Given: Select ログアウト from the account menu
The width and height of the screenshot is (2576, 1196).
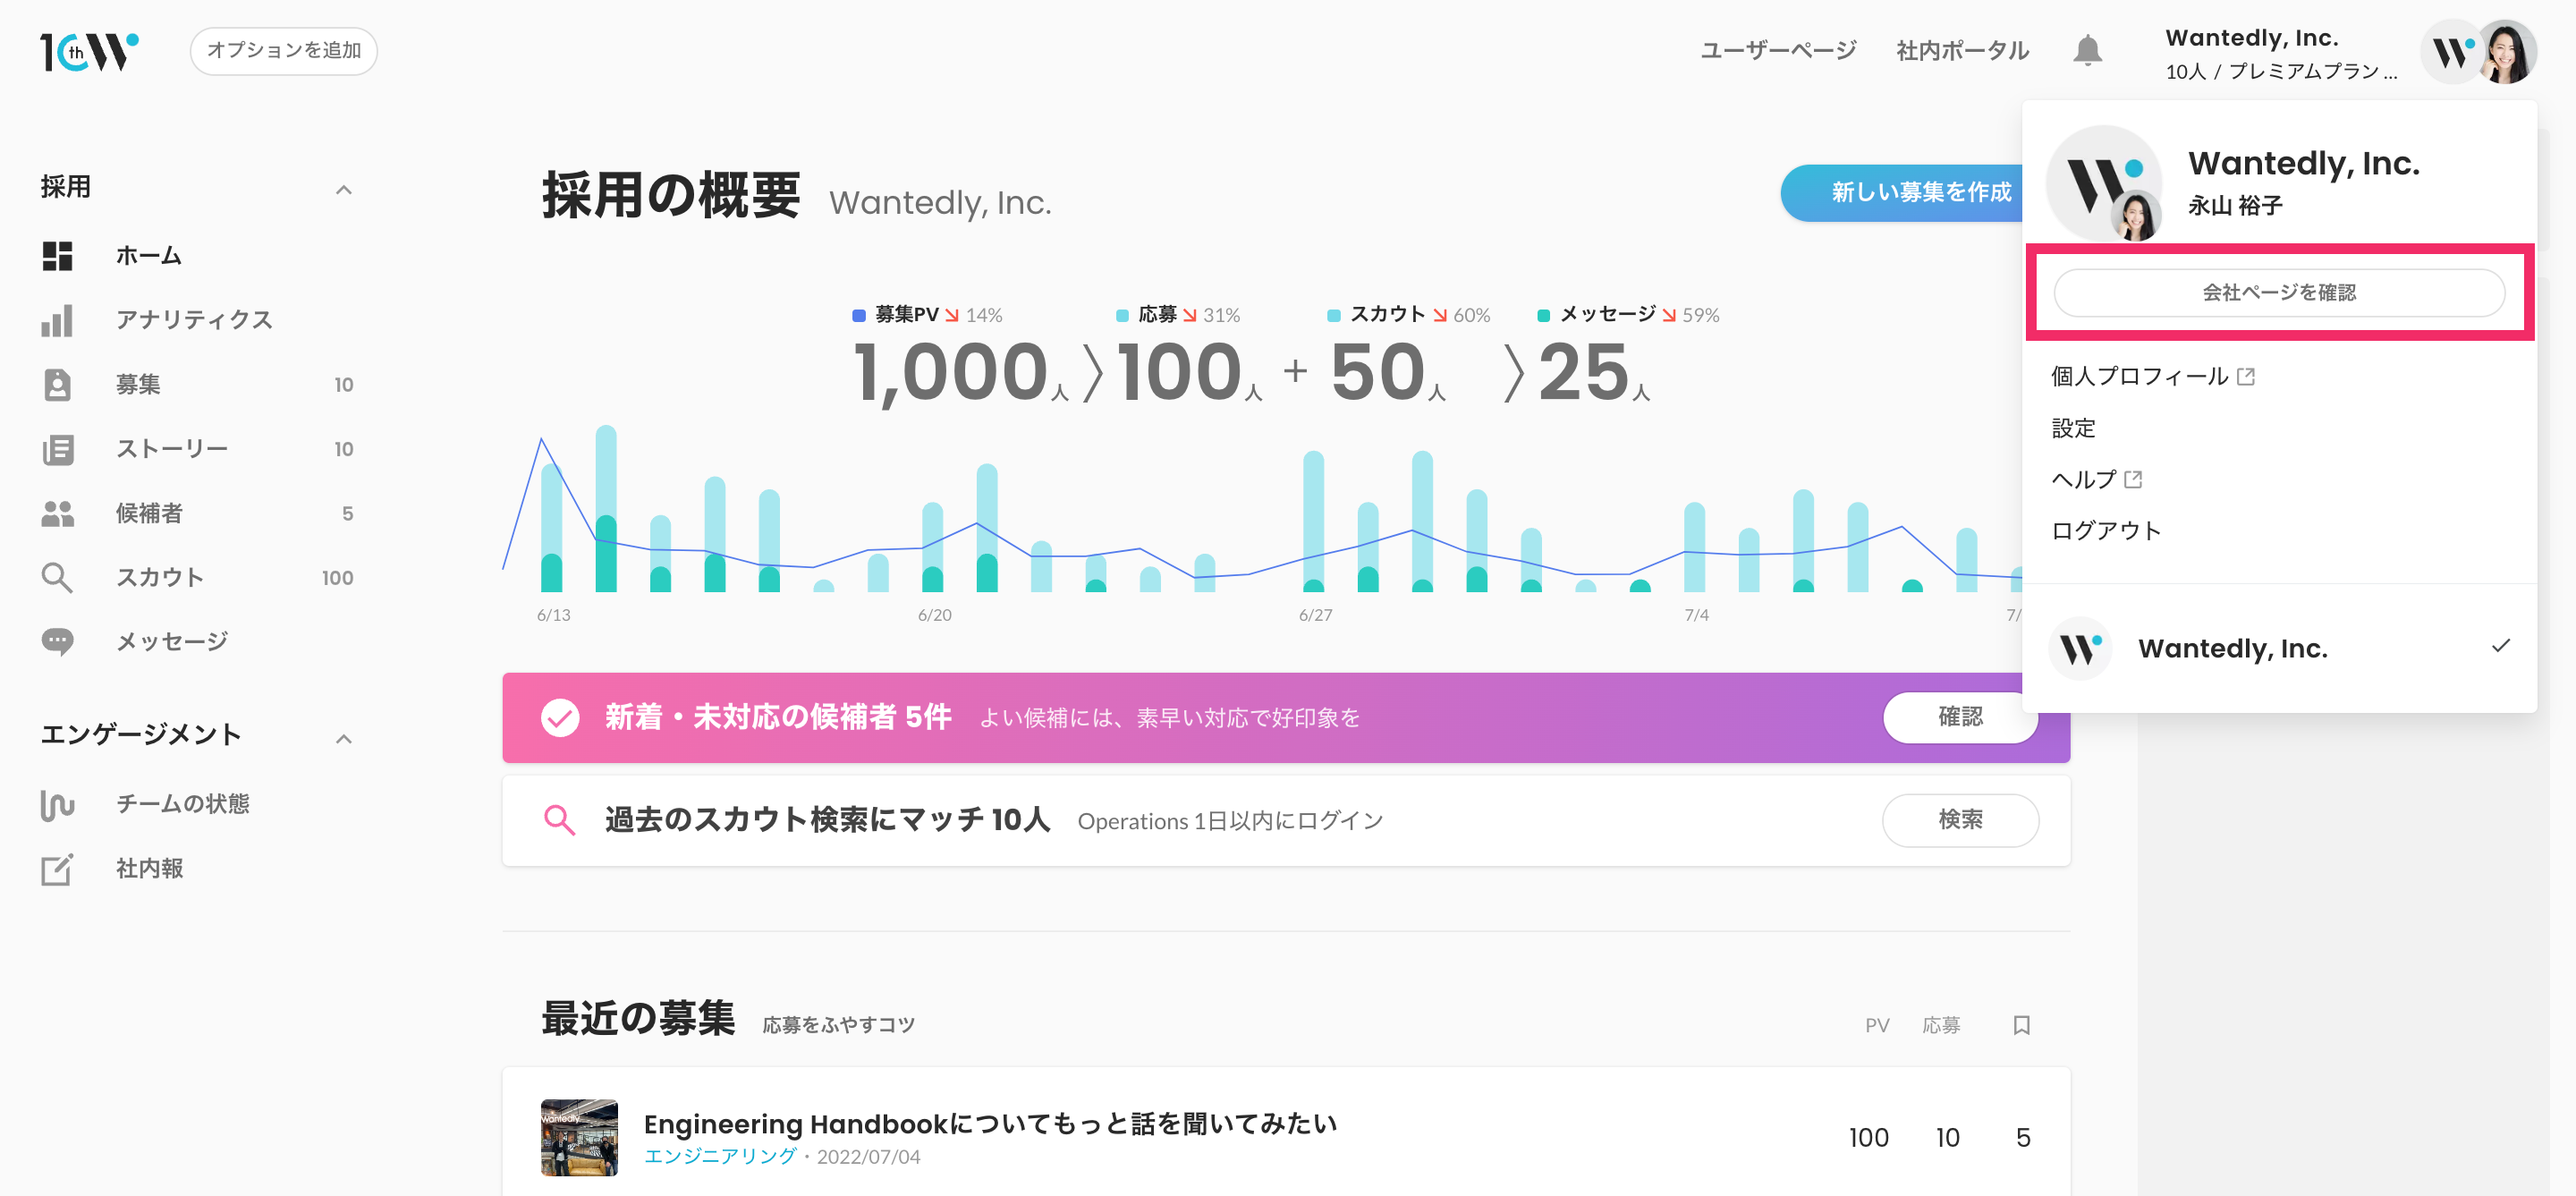Looking at the screenshot, I should [2106, 531].
